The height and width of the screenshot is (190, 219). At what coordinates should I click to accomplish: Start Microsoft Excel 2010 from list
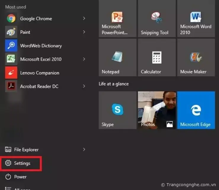41,59
